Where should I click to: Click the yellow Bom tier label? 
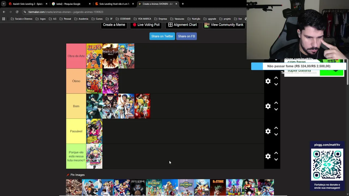pyautogui.click(x=76, y=106)
